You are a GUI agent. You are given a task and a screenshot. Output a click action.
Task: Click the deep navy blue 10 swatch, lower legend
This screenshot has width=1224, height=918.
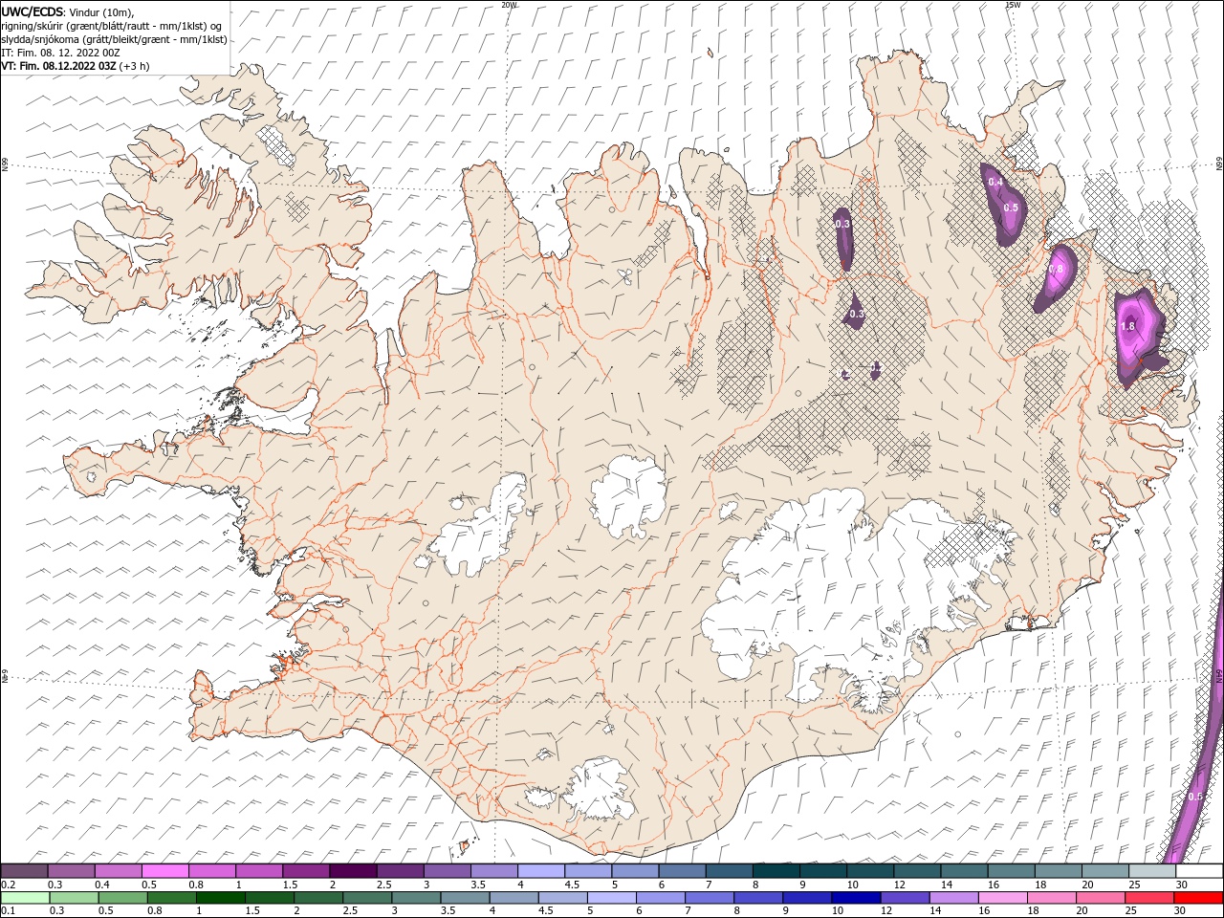point(855,897)
